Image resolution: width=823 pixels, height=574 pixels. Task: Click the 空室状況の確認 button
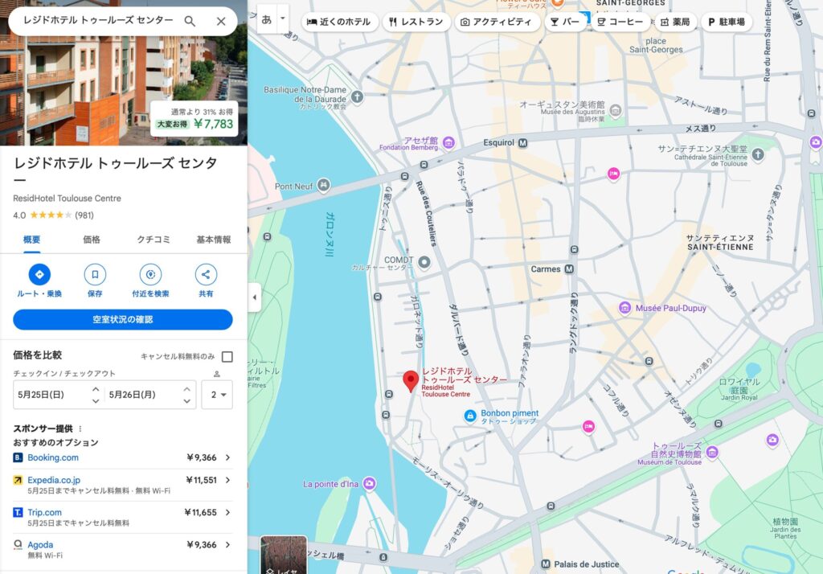pyautogui.click(x=123, y=319)
